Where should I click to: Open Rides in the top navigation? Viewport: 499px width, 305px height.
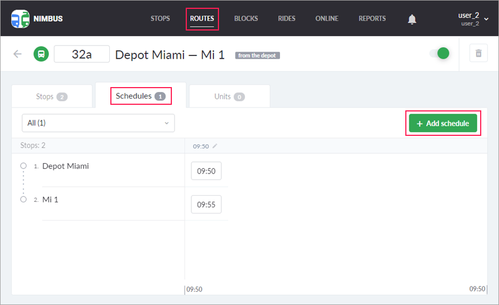(x=287, y=18)
